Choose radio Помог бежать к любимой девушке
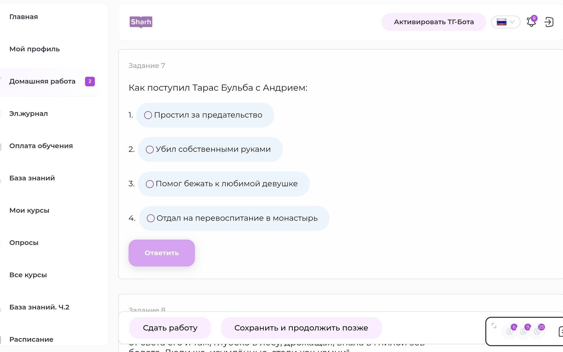Viewport: 563px width, 352px height. pyautogui.click(x=150, y=184)
